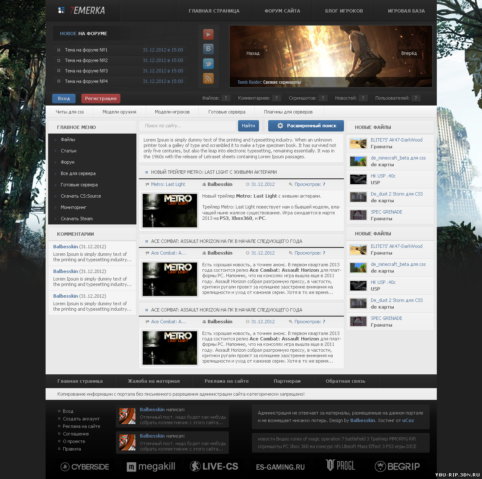
Task: Open the Форум сайта nav item
Action: point(282,11)
